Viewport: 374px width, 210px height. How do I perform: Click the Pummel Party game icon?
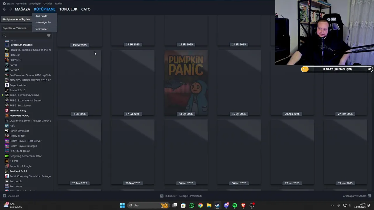[x=7, y=111]
